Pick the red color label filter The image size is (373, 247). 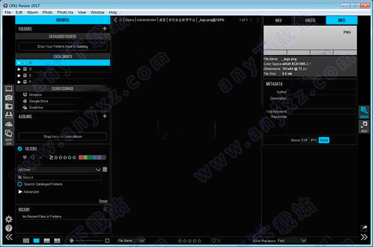pyautogui.click(x=81, y=157)
